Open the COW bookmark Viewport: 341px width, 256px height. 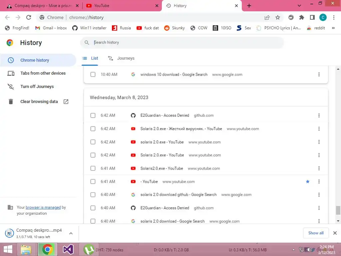(199, 28)
